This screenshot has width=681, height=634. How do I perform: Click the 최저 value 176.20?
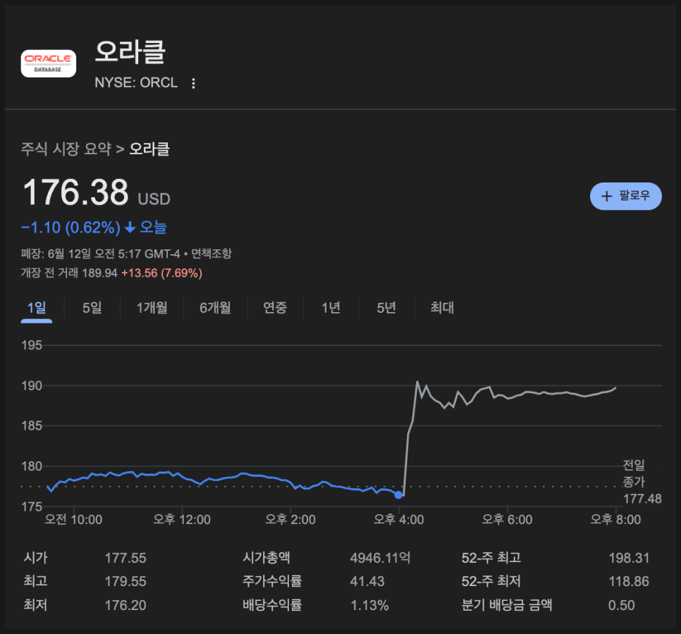click(125, 605)
